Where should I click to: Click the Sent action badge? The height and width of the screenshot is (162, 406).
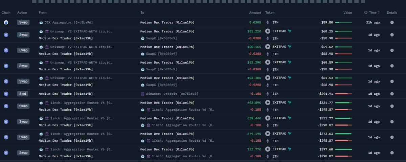23,94
